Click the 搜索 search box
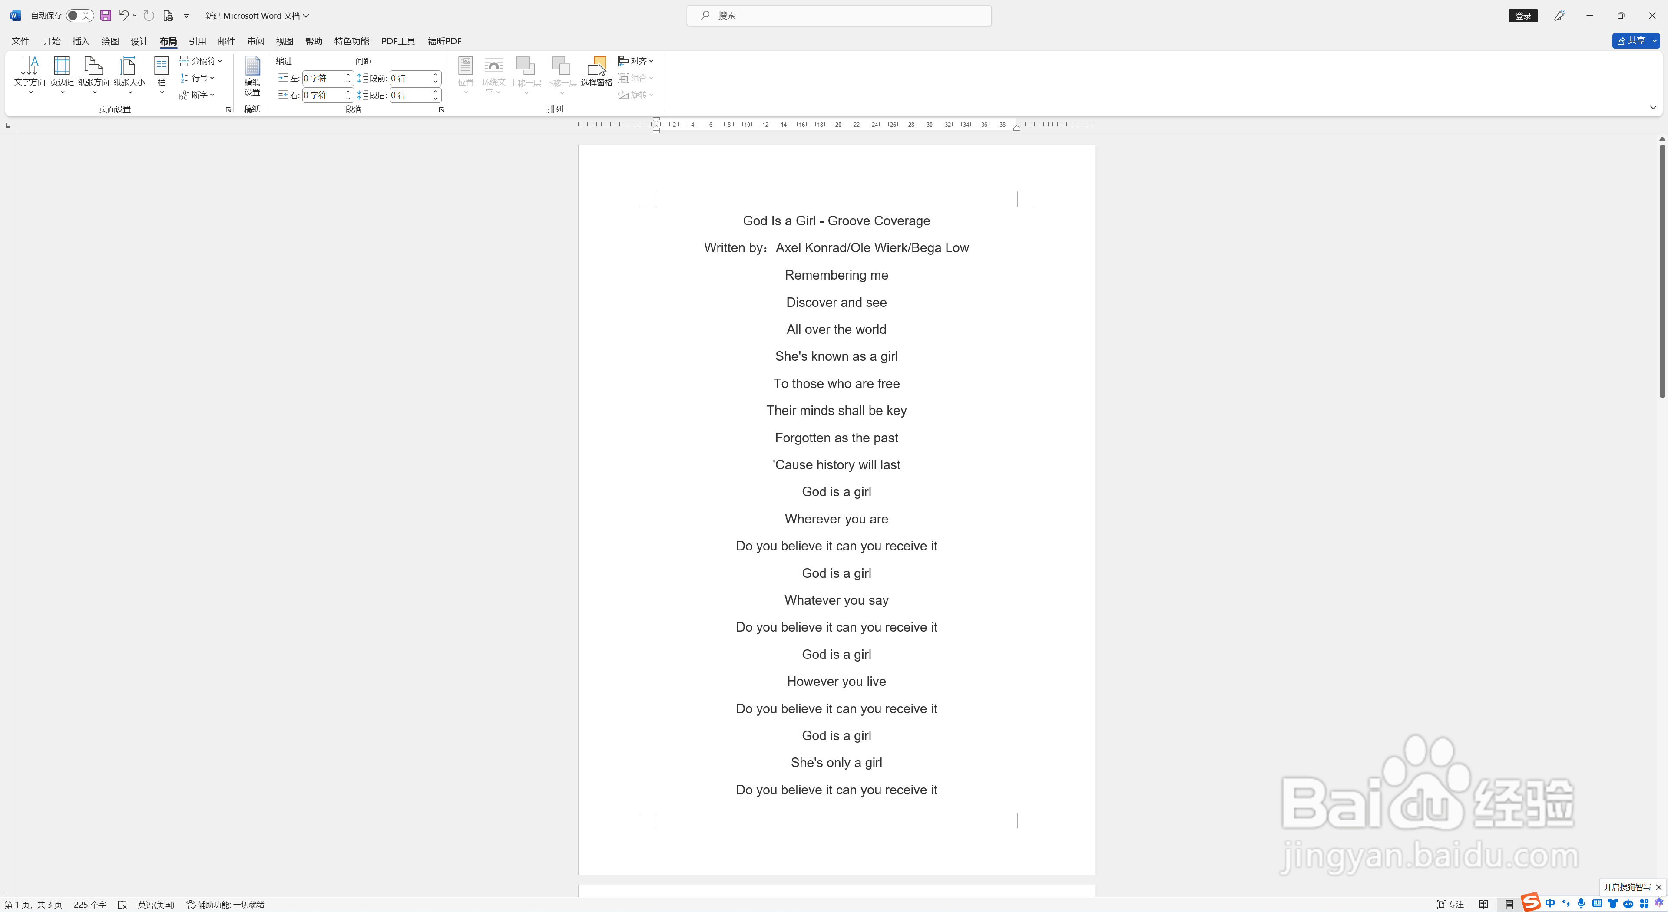 pyautogui.click(x=838, y=16)
